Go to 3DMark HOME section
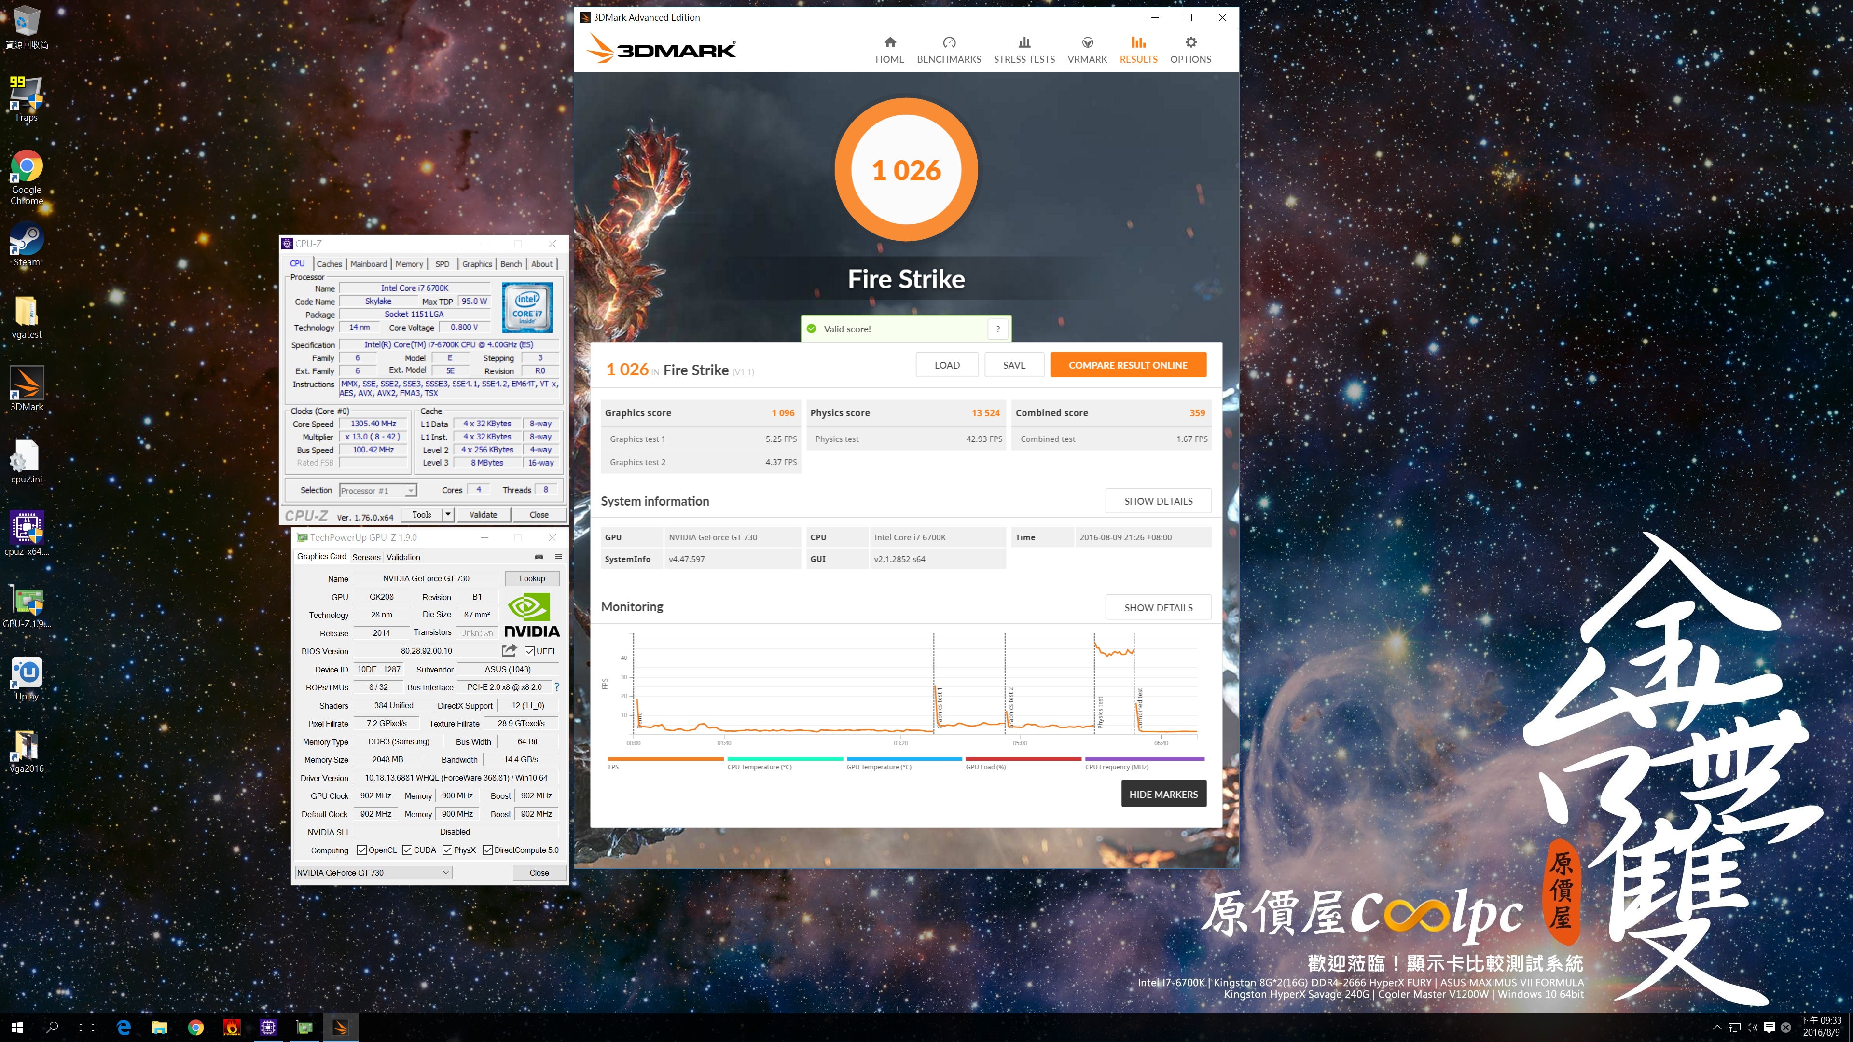 pos(890,50)
